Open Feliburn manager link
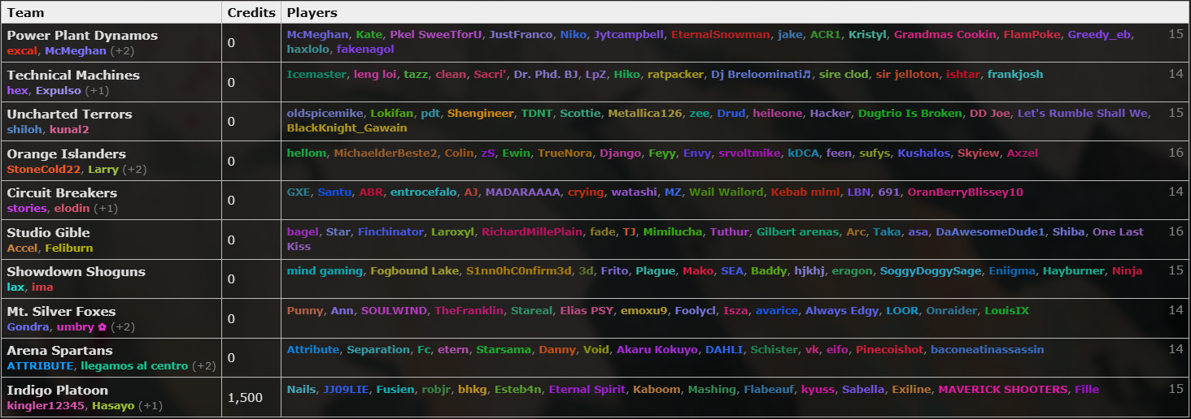1191x419 pixels. tap(69, 248)
